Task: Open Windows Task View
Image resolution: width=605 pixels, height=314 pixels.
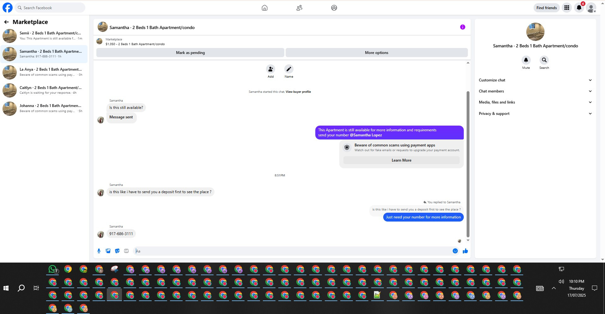Action: tap(36, 288)
